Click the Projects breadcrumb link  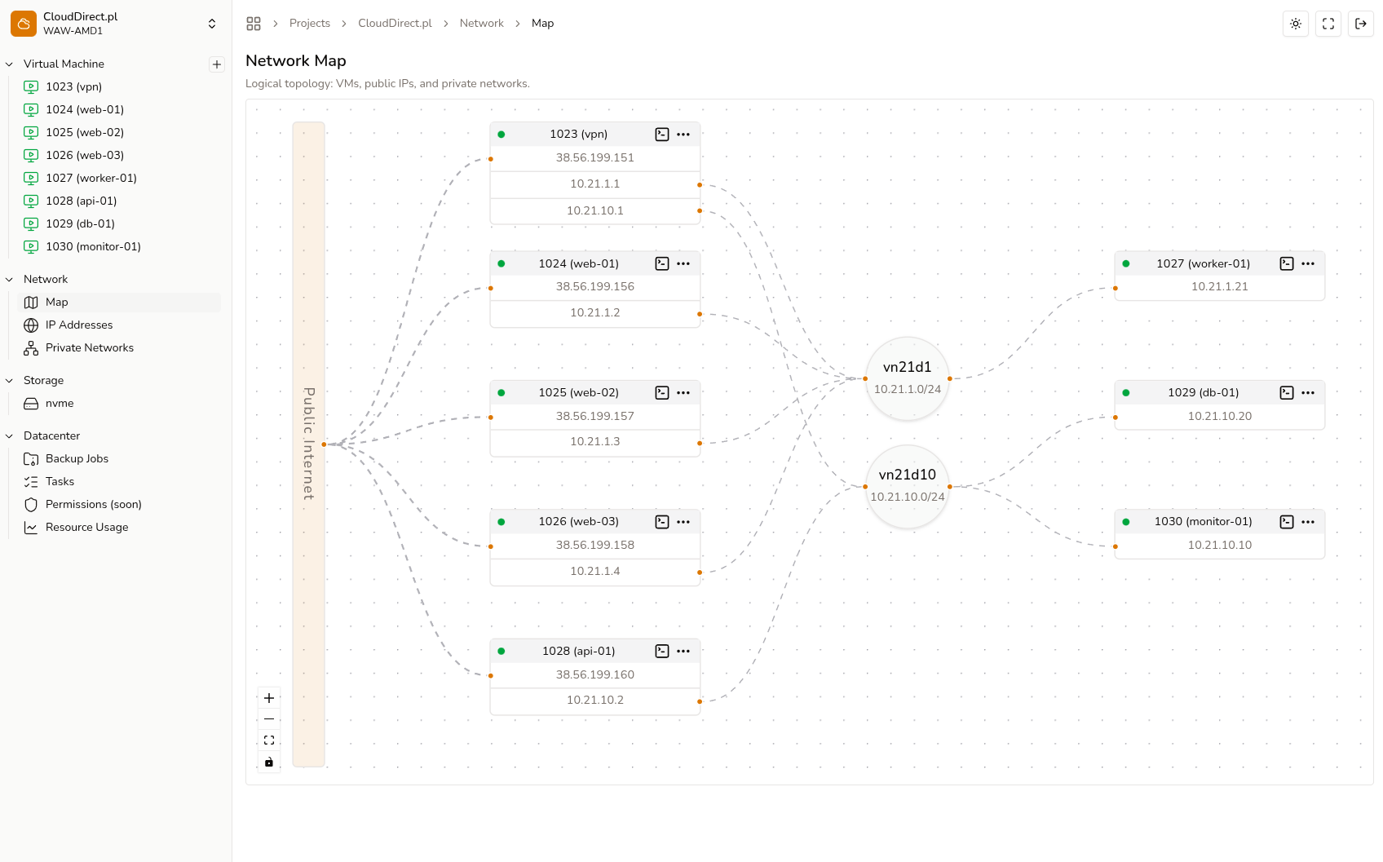pos(310,23)
